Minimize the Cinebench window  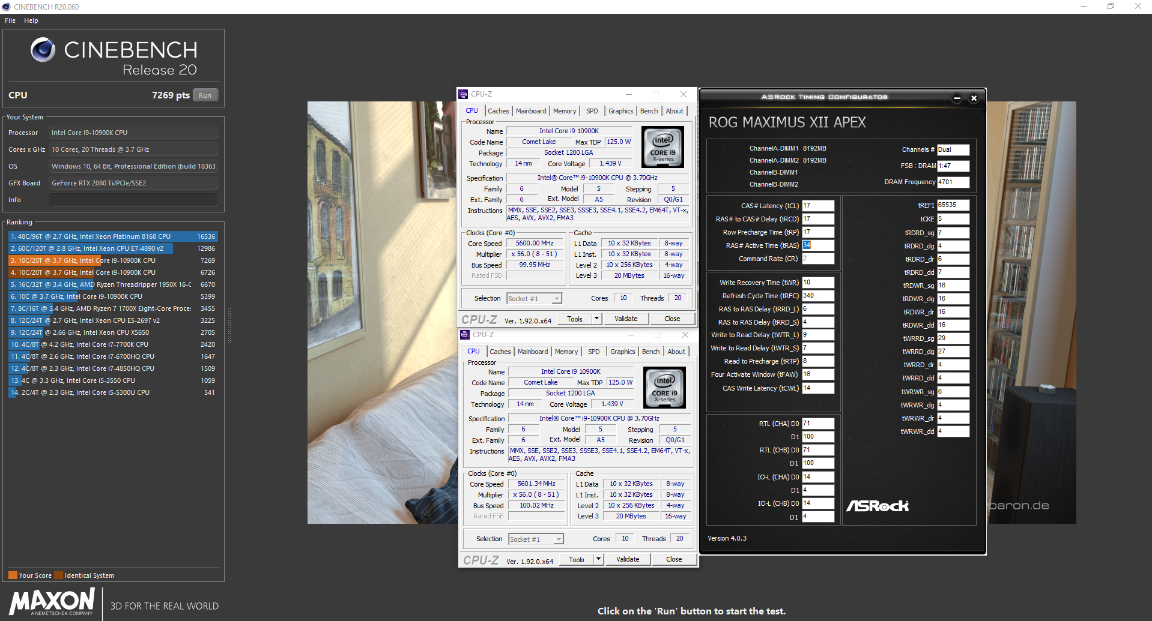click(x=1084, y=7)
